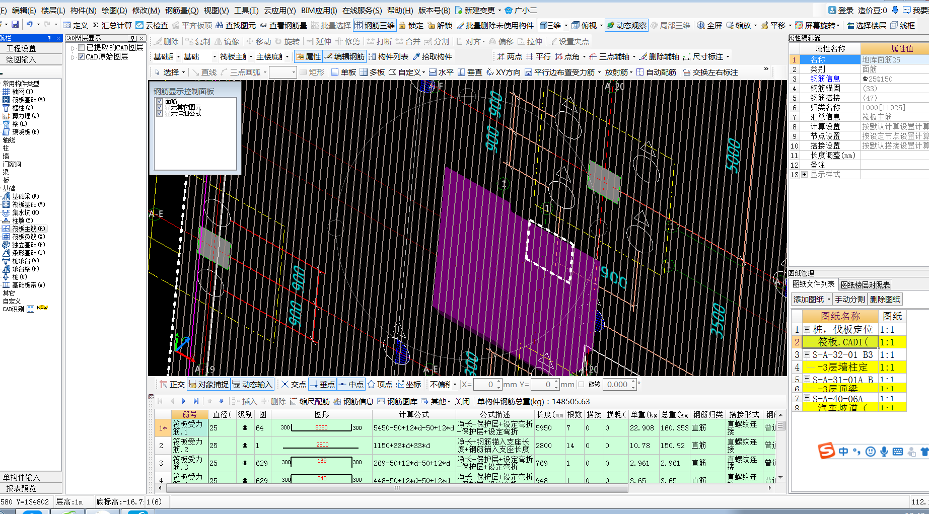
Task: Toggle 显示详细公式 checkbox
Action: point(160,114)
